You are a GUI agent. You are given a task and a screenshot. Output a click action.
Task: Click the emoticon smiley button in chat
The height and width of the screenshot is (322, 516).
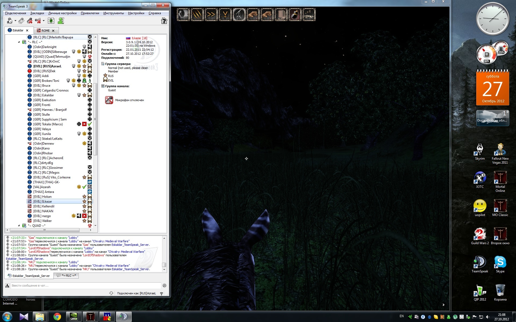point(164,286)
